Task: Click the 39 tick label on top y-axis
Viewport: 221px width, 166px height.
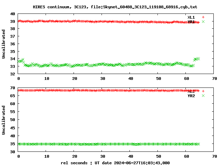Action: coord(12,21)
